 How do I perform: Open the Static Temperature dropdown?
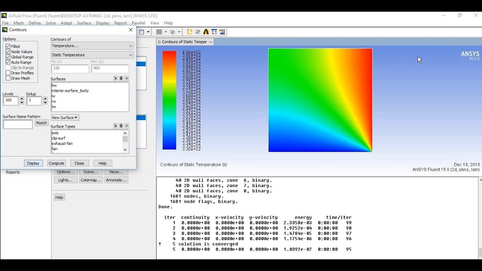tap(92, 55)
